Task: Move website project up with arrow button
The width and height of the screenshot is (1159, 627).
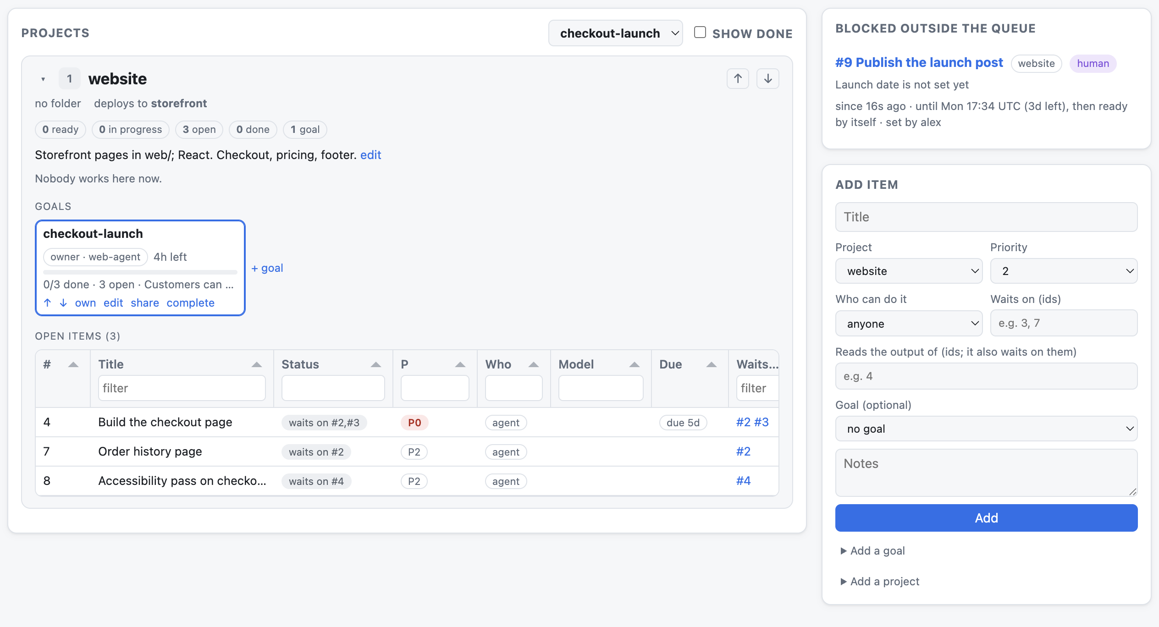Action: pos(738,79)
